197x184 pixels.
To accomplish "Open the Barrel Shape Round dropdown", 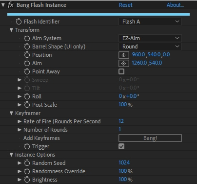I will coord(150,46).
